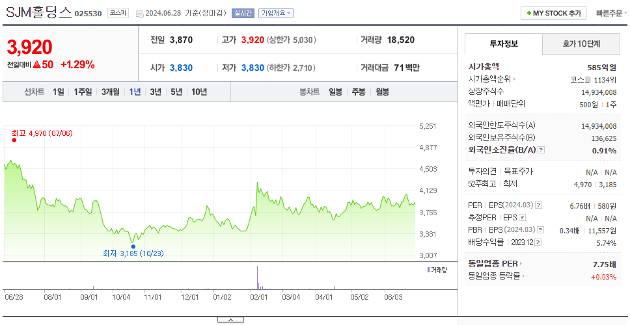Show the 일봉 candlestick chart

click(335, 92)
